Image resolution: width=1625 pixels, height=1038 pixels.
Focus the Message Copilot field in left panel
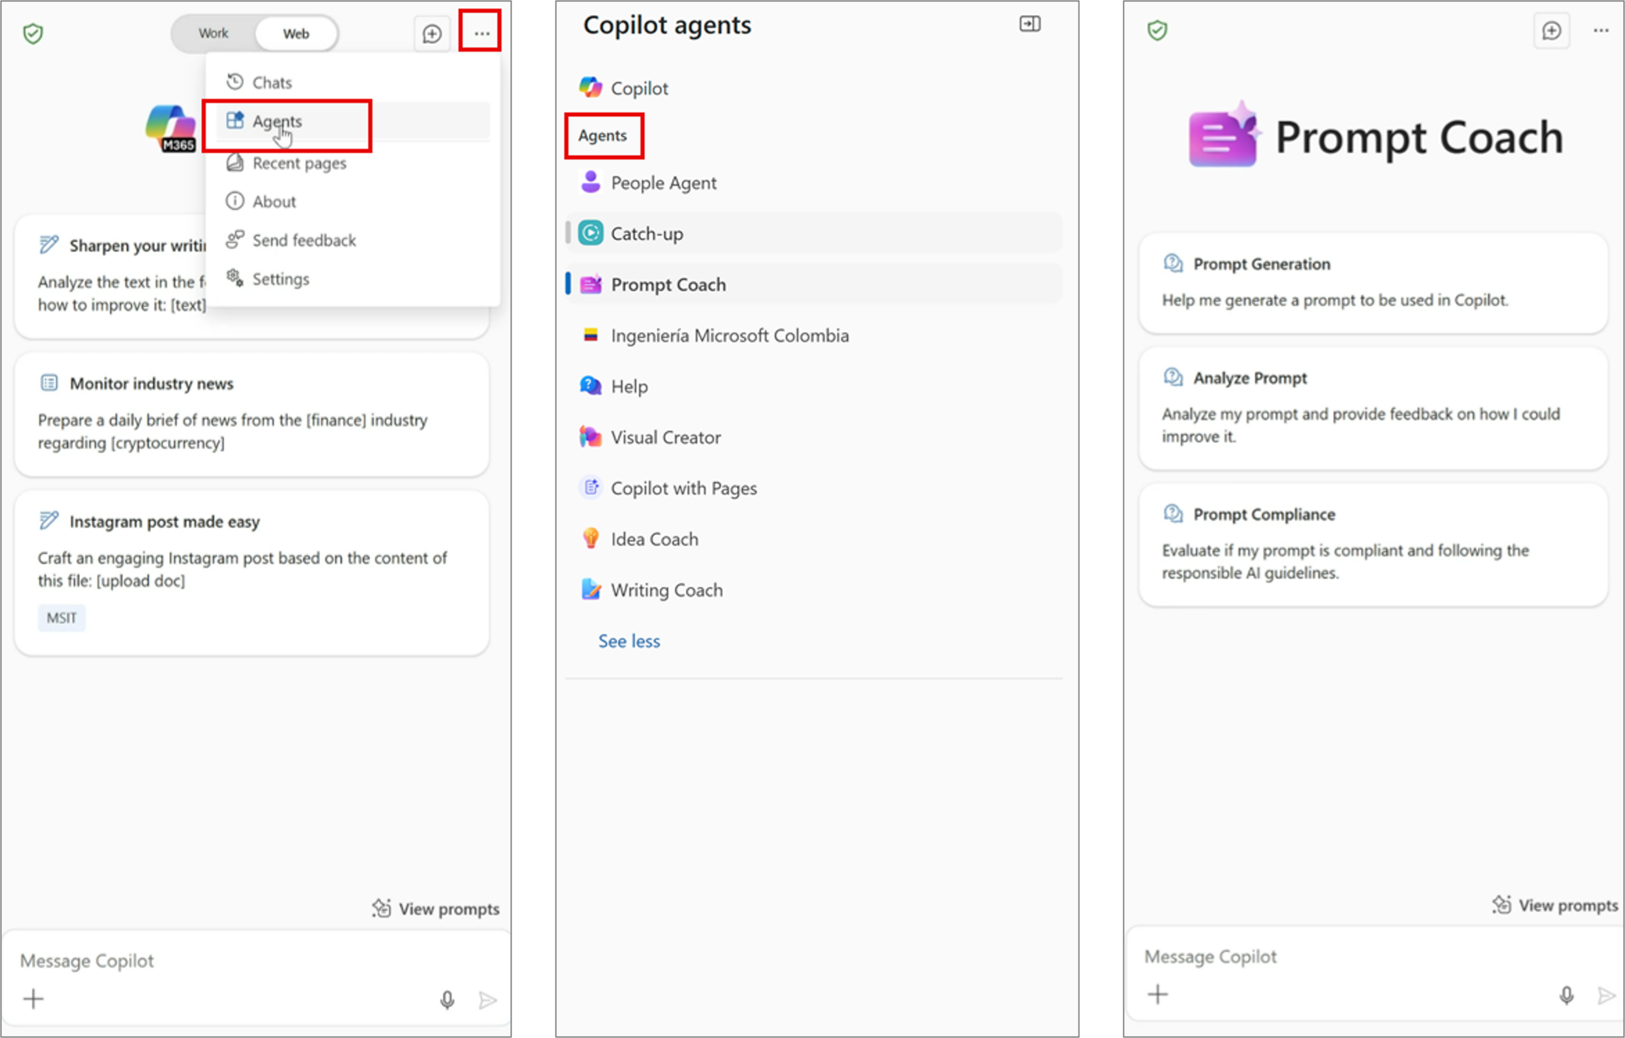[255, 961]
